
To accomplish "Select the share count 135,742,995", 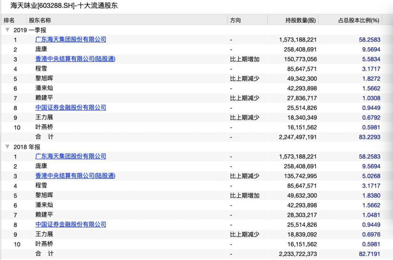I will (x=301, y=176).
